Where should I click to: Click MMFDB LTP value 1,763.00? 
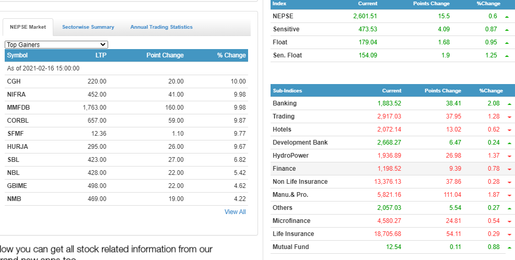coord(95,108)
